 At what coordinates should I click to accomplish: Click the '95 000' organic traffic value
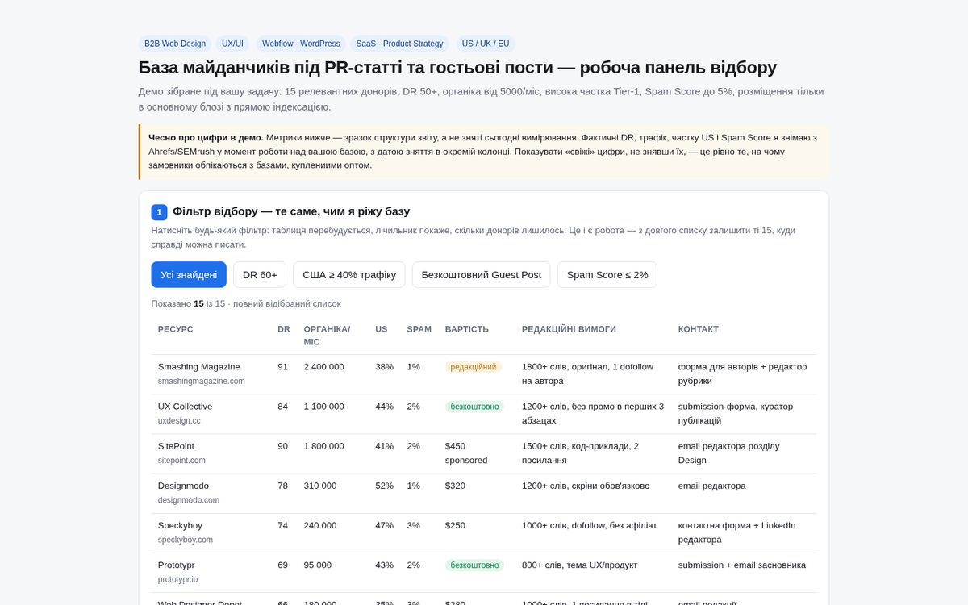[317, 565]
